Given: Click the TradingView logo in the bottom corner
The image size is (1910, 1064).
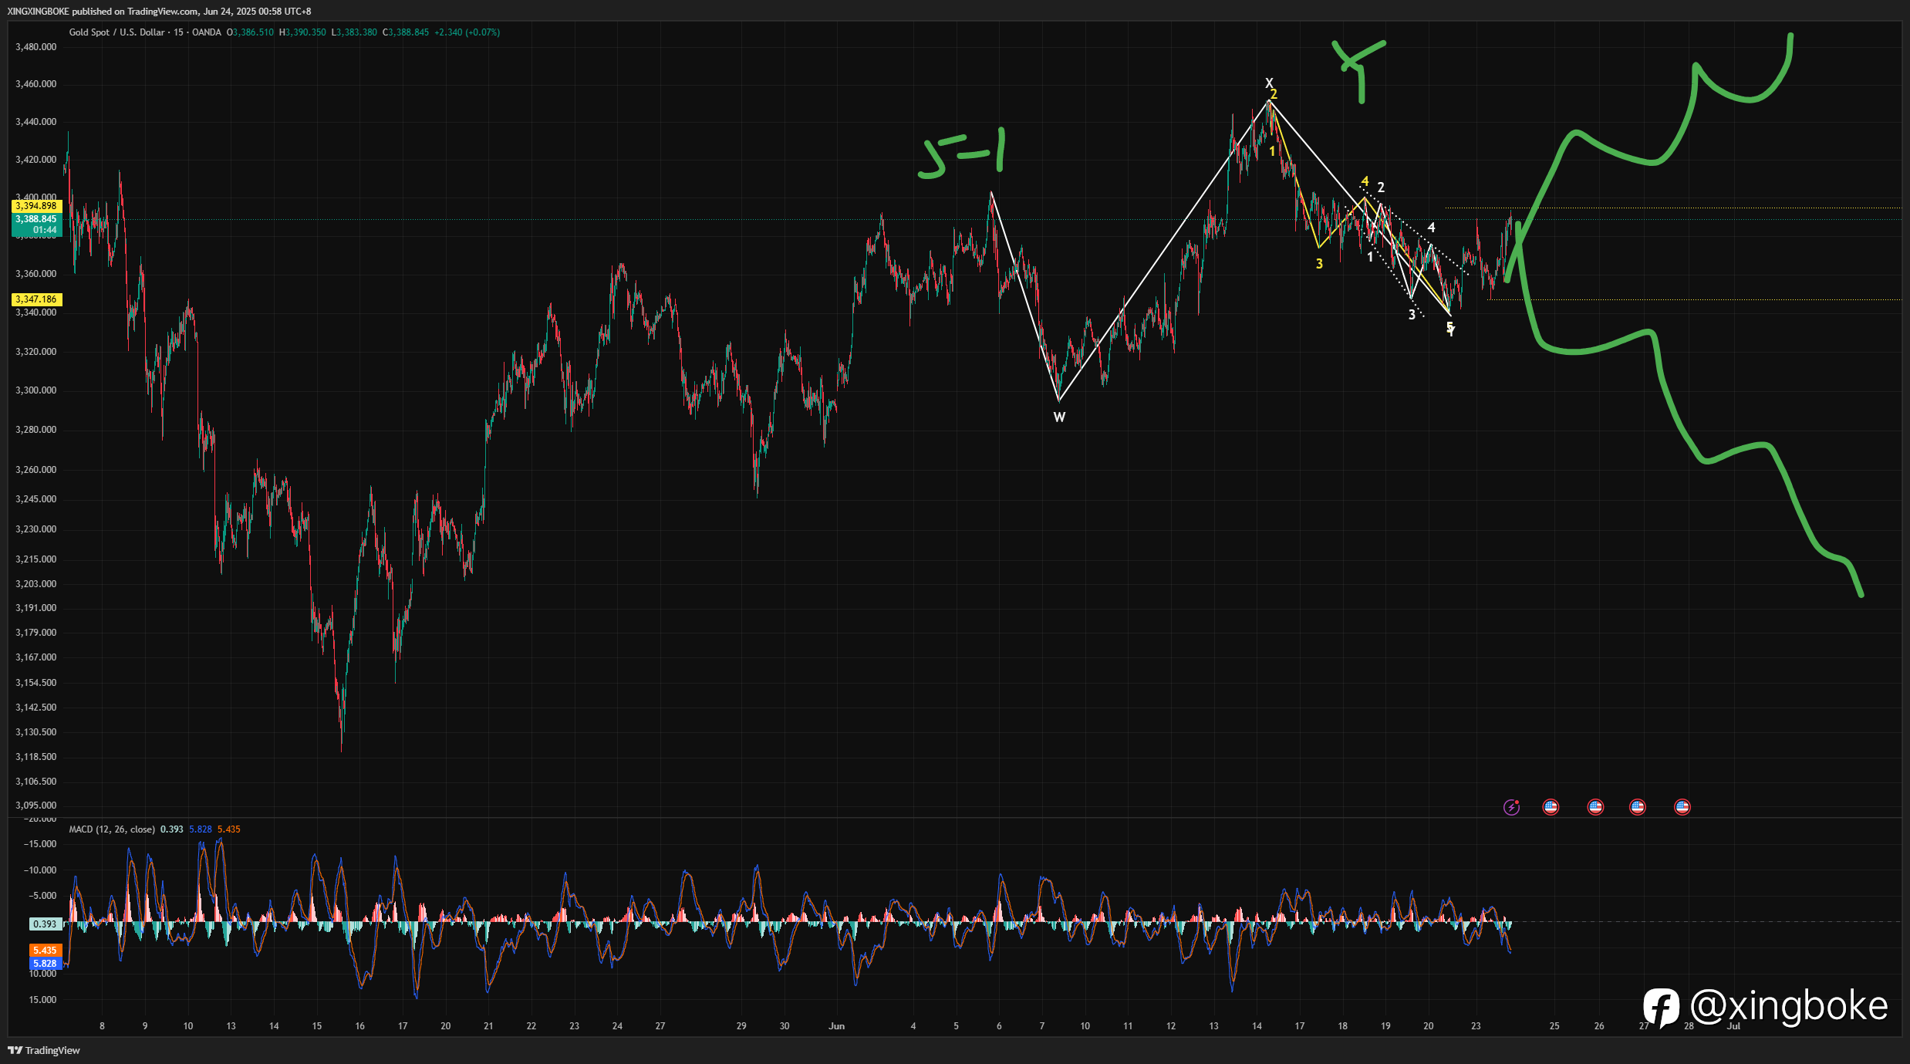Looking at the screenshot, I should point(44,1050).
